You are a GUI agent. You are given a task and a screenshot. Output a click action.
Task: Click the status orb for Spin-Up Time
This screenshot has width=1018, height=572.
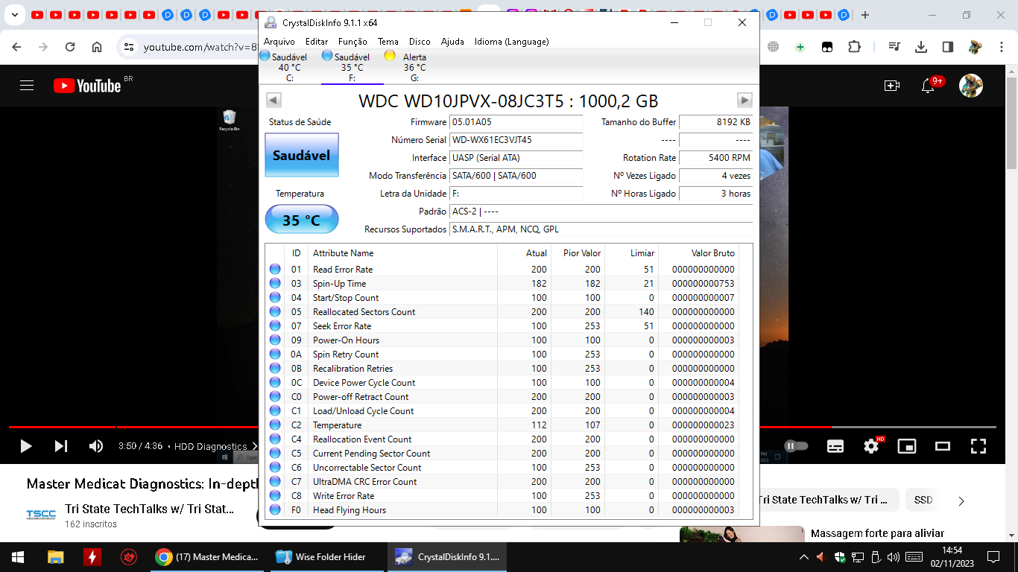pos(275,283)
